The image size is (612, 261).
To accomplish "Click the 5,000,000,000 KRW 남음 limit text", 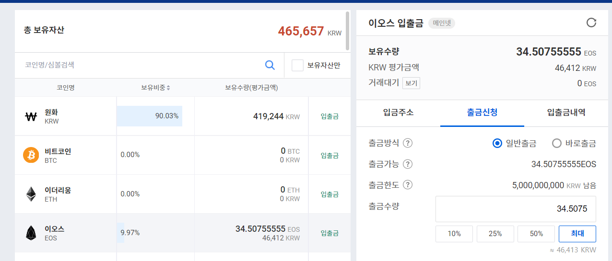I will 554,185.
